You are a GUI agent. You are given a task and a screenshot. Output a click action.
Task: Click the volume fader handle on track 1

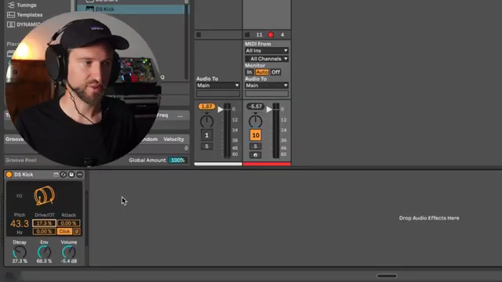click(220, 110)
